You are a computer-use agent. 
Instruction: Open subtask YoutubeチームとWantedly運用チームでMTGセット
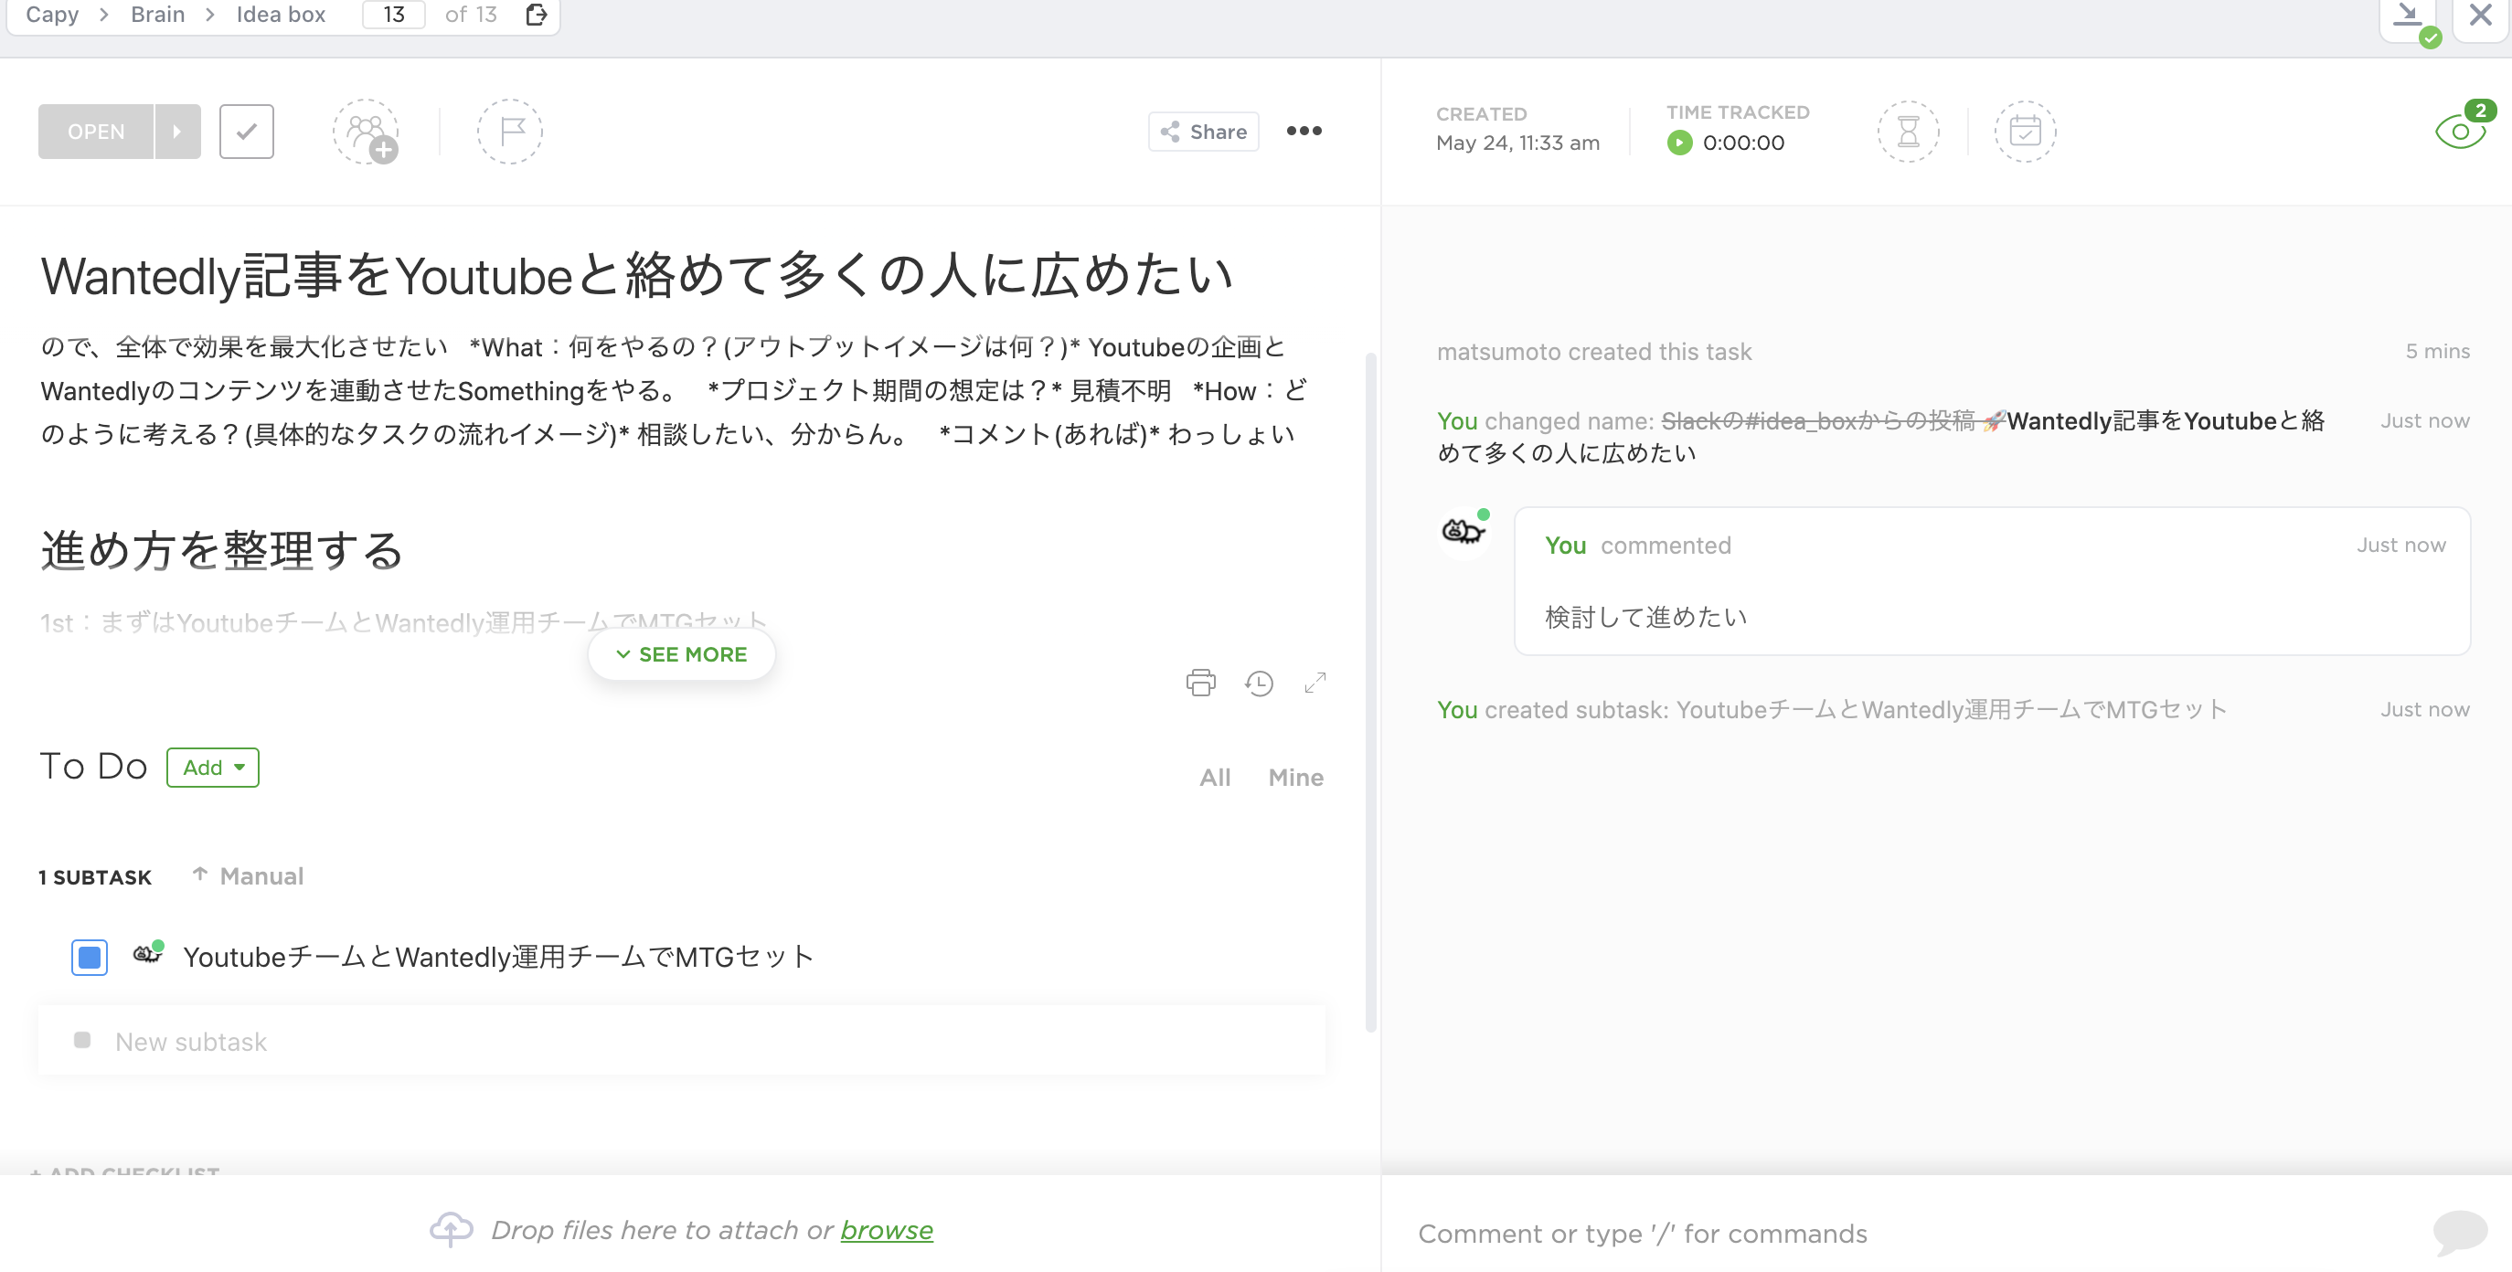(x=498, y=957)
